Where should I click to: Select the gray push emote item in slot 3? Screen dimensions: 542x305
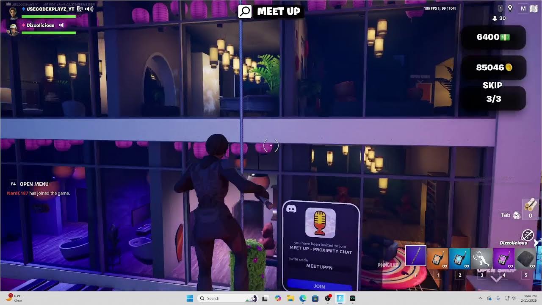point(482,258)
